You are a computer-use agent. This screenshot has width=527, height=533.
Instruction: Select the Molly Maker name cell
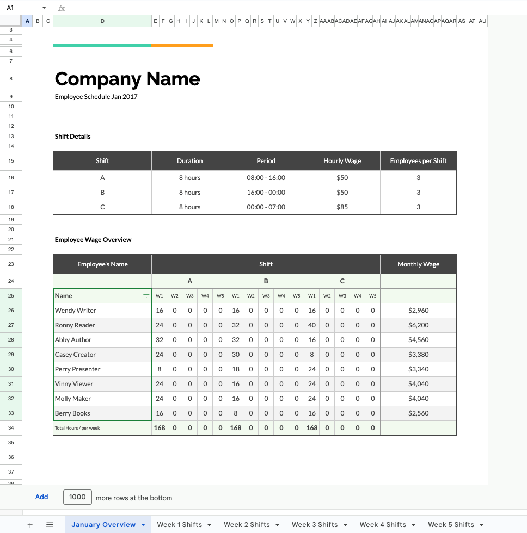[102, 398]
